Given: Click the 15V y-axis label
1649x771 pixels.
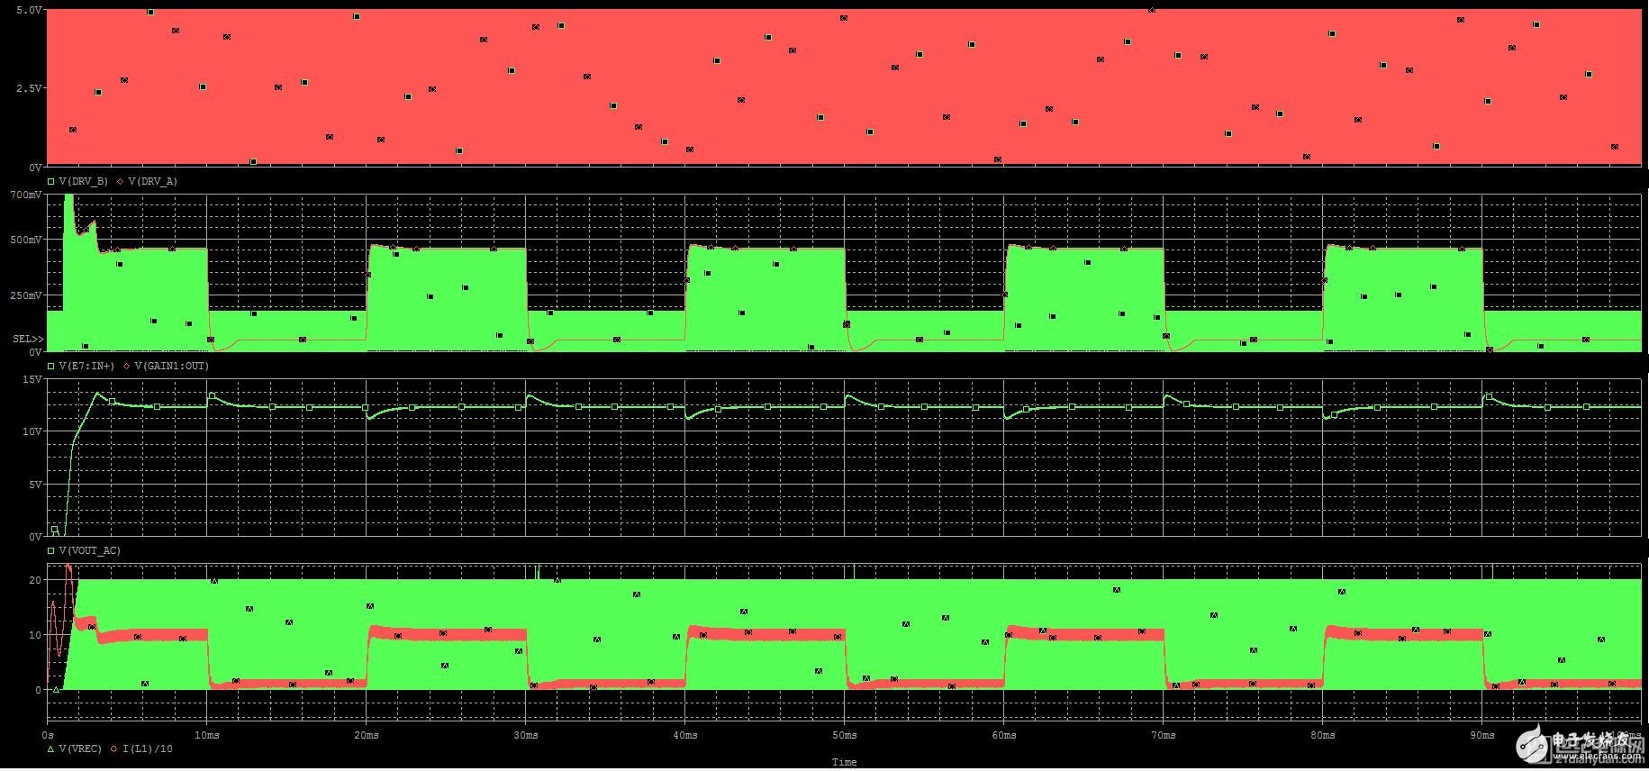Looking at the screenshot, I should pyautogui.click(x=32, y=380).
